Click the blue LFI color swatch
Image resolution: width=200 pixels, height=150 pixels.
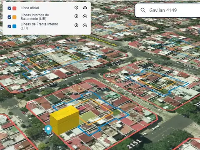point(14,26)
